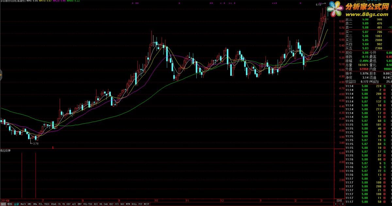Zoom in chart with plus button
This screenshot has height=206, width=392.
pyautogui.click(x=336, y=204)
